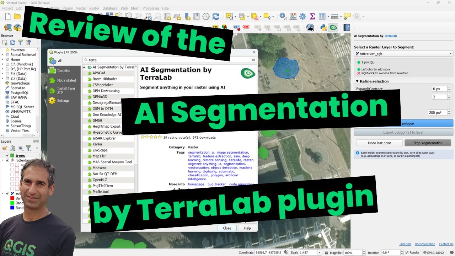
Task: Click the globe with binoculars toolbar icon
Action: pos(310,27)
